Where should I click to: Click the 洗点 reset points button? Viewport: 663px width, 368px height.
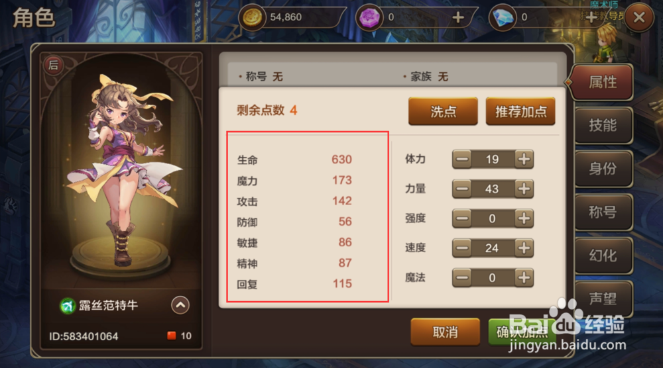pos(443,111)
